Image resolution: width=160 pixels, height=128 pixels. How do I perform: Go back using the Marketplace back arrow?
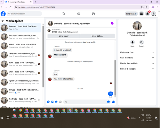3,21
